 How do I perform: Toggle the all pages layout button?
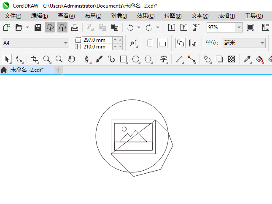[180, 43]
